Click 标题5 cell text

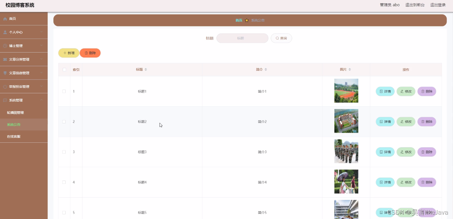coord(142,213)
